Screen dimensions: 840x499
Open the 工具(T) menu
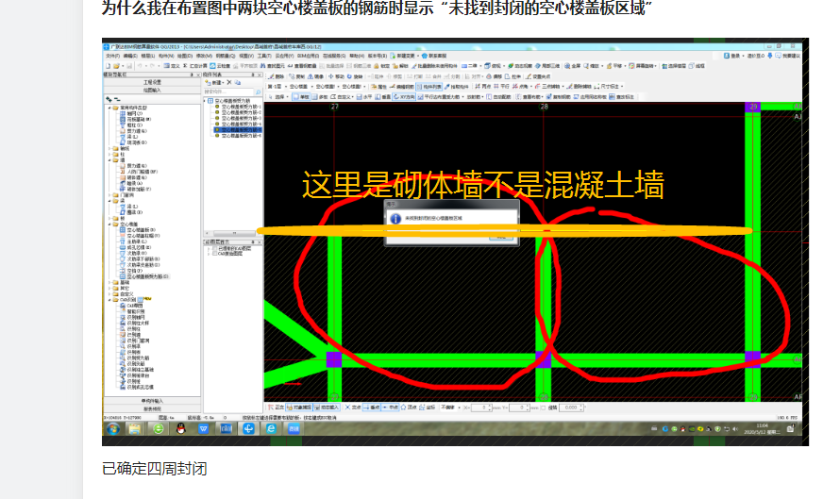(264, 56)
